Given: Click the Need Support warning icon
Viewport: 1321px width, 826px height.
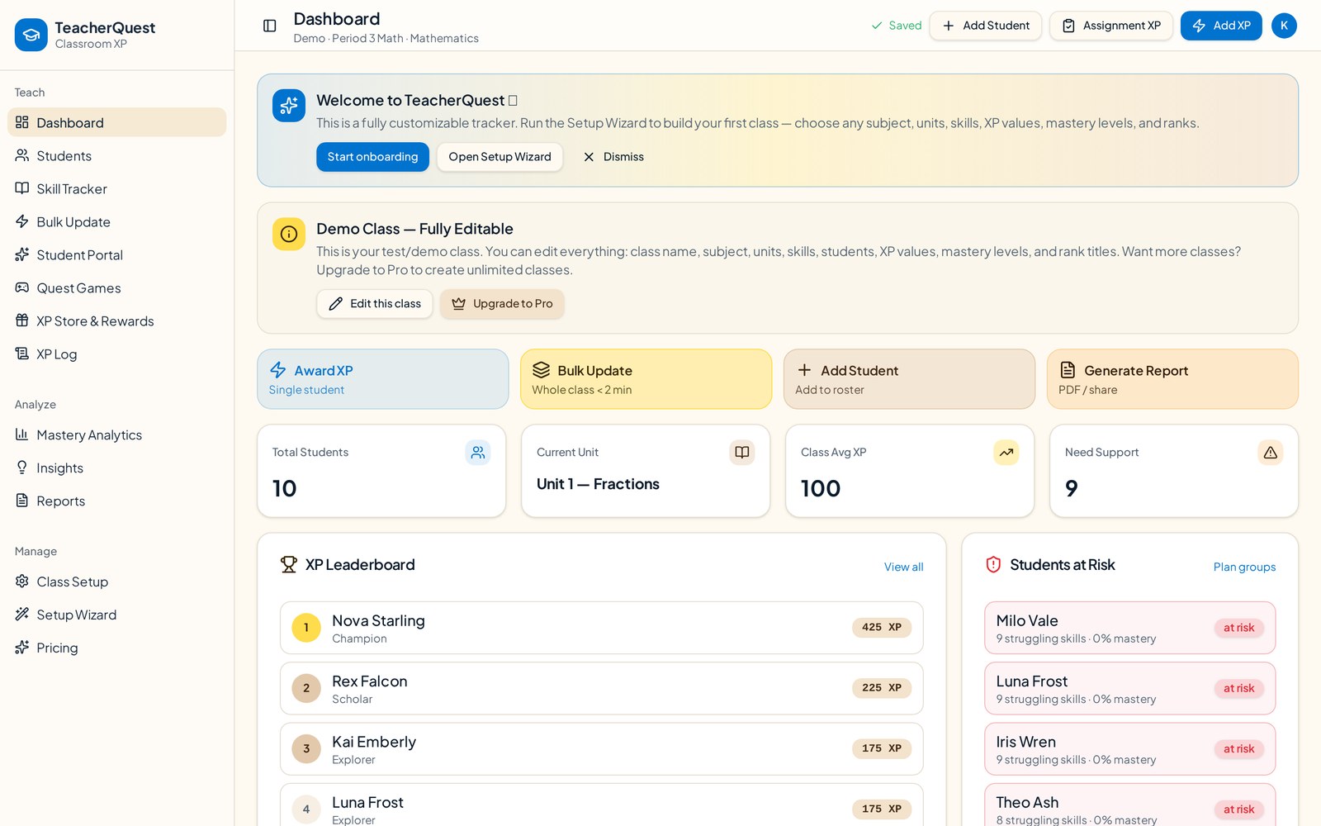Looking at the screenshot, I should pyautogui.click(x=1271, y=453).
